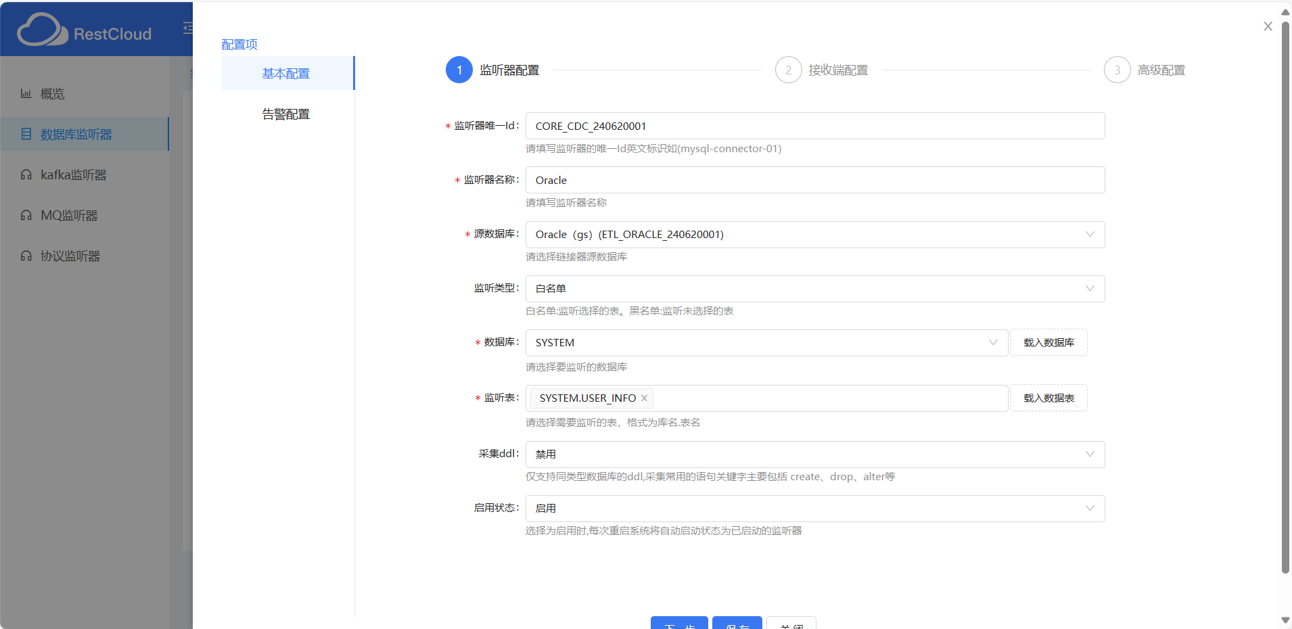Expand the 采集ddl dropdown showing 禁用
This screenshot has width=1292, height=629.
coord(815,455)
